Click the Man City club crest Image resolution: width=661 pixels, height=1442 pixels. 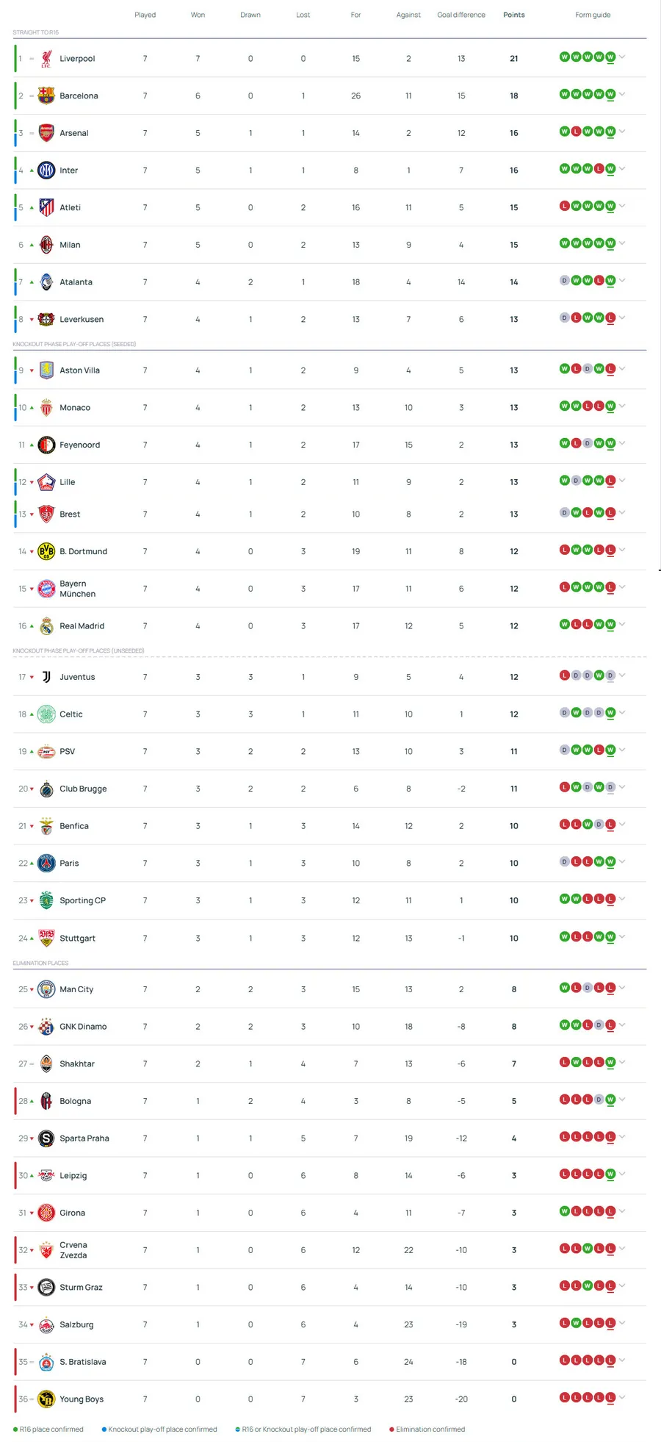pyautogui.click(x=46, y=989)
